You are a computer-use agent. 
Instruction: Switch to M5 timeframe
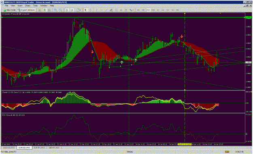(x=143, y=10)
